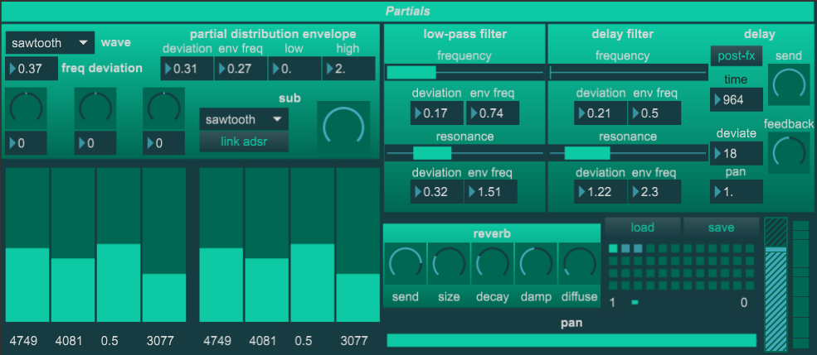817x355 pixels.
Task: Click the delay feedback knob
Action: point(790,151)
